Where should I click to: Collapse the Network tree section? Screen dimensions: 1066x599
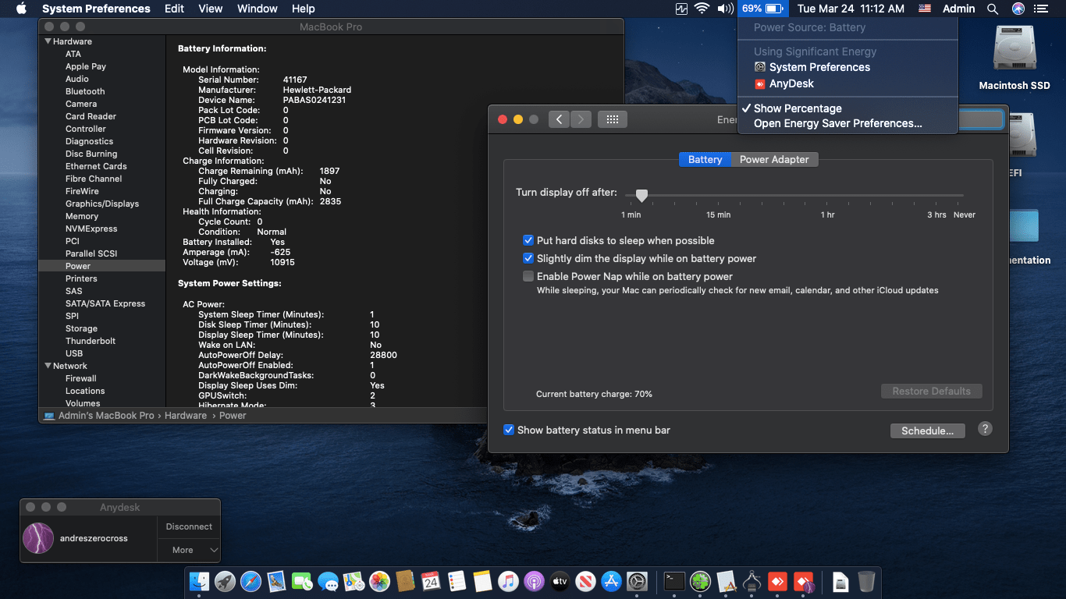click(48, 366)
